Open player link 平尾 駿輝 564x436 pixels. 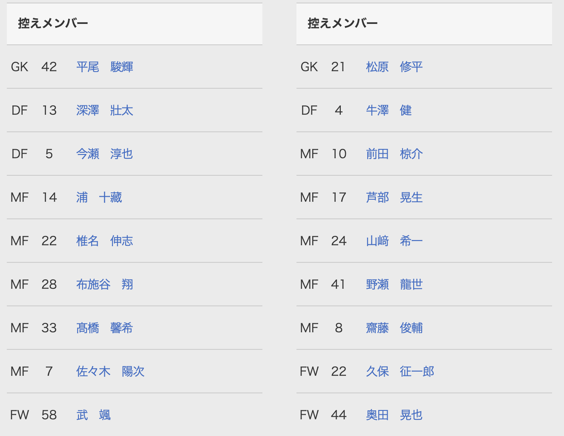pos(105,67)
